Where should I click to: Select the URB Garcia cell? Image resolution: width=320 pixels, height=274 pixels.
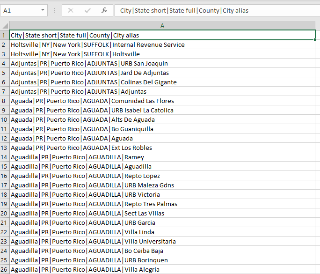[162, 223]
